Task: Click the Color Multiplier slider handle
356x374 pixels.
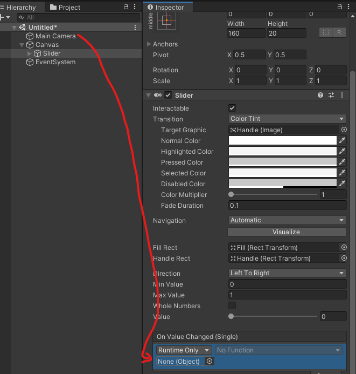Action: 231,194
